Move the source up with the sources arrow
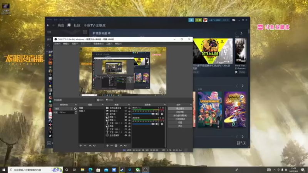Screen dimensions: 308x173 tap(121, 146)
